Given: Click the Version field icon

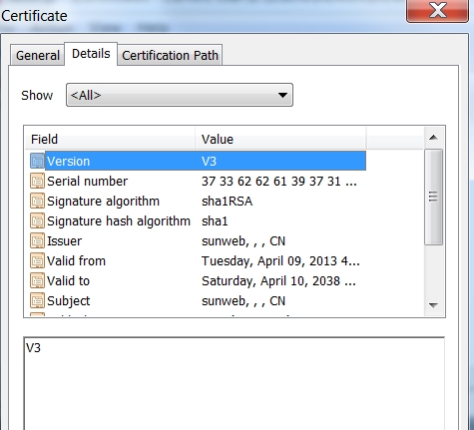Looking at the screenshot, I should pos(37,161).
